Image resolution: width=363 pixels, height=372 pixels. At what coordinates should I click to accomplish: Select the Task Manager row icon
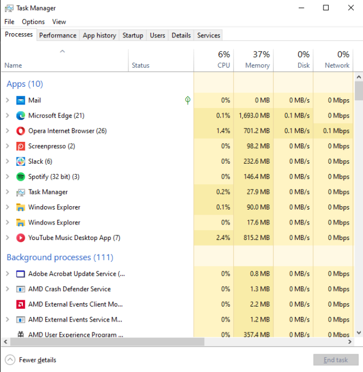[x=21, y=192]
